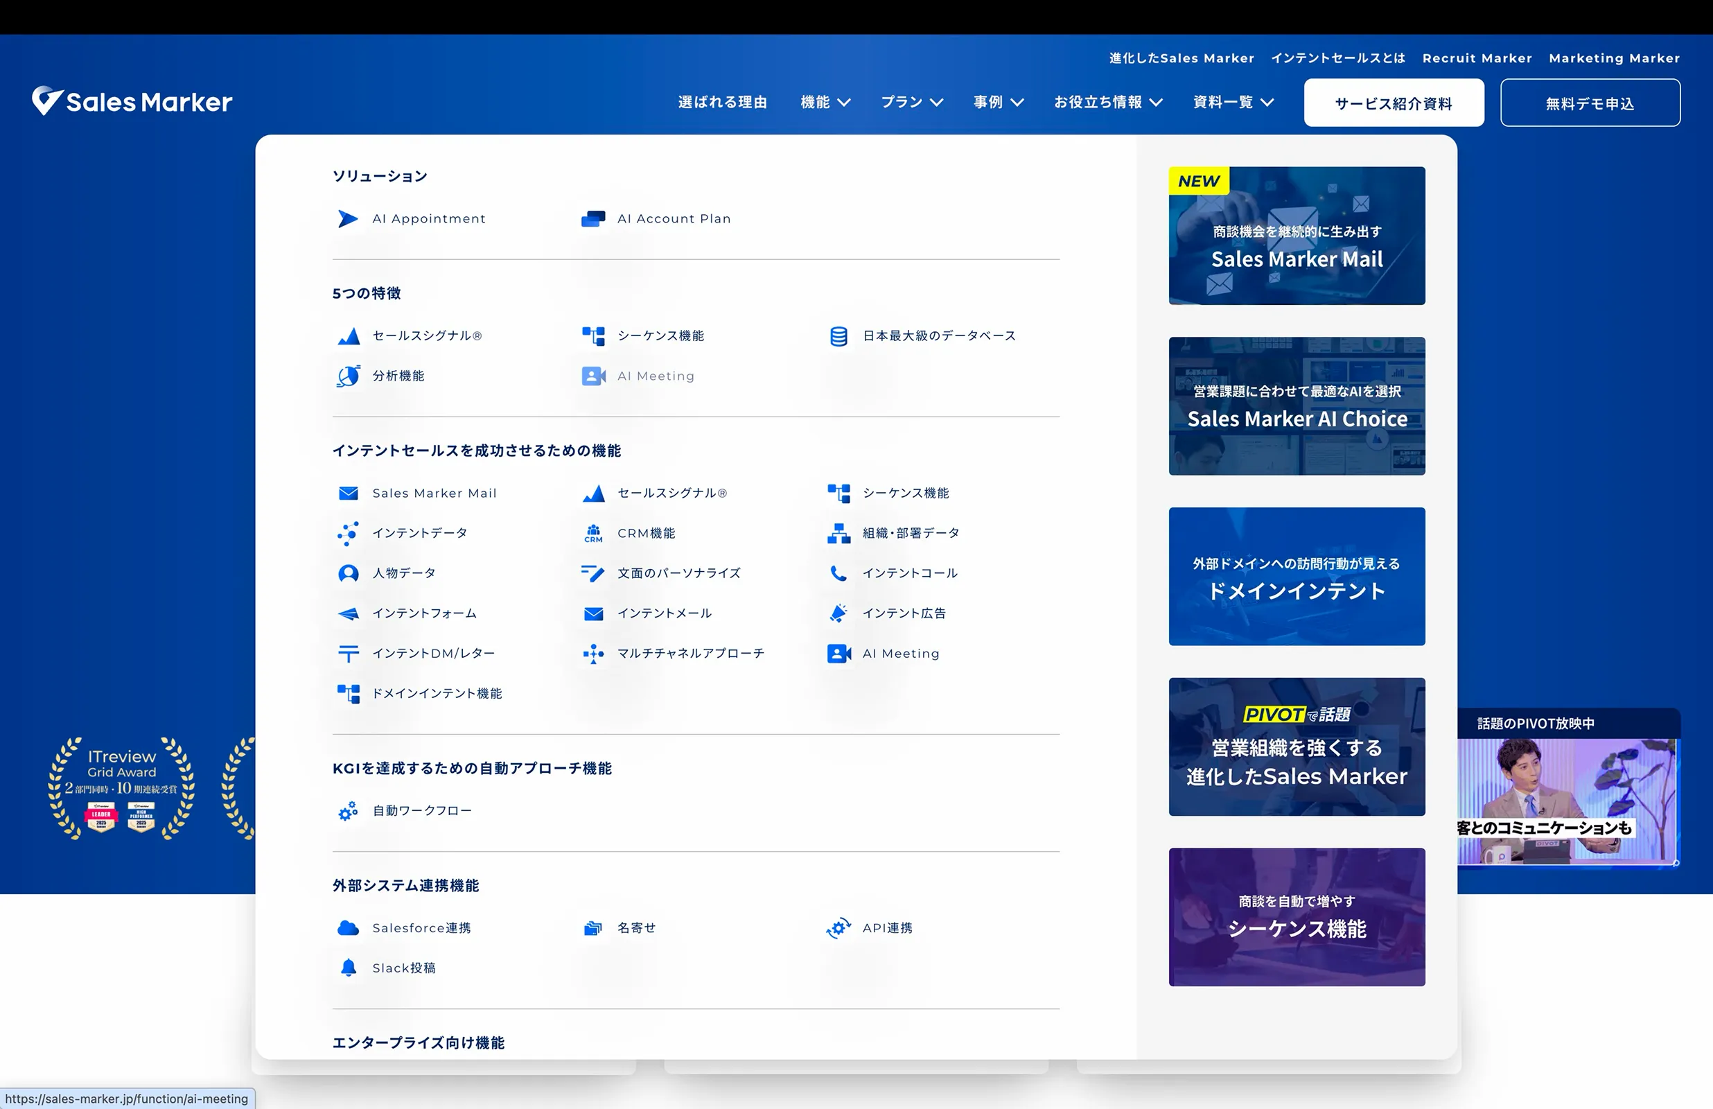
Task: Open the ドメインインテント banner
Action: tap(1297, 577)
